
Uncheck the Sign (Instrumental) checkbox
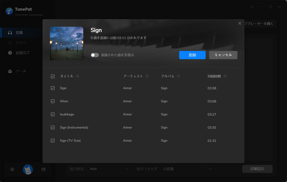[52, 127]
